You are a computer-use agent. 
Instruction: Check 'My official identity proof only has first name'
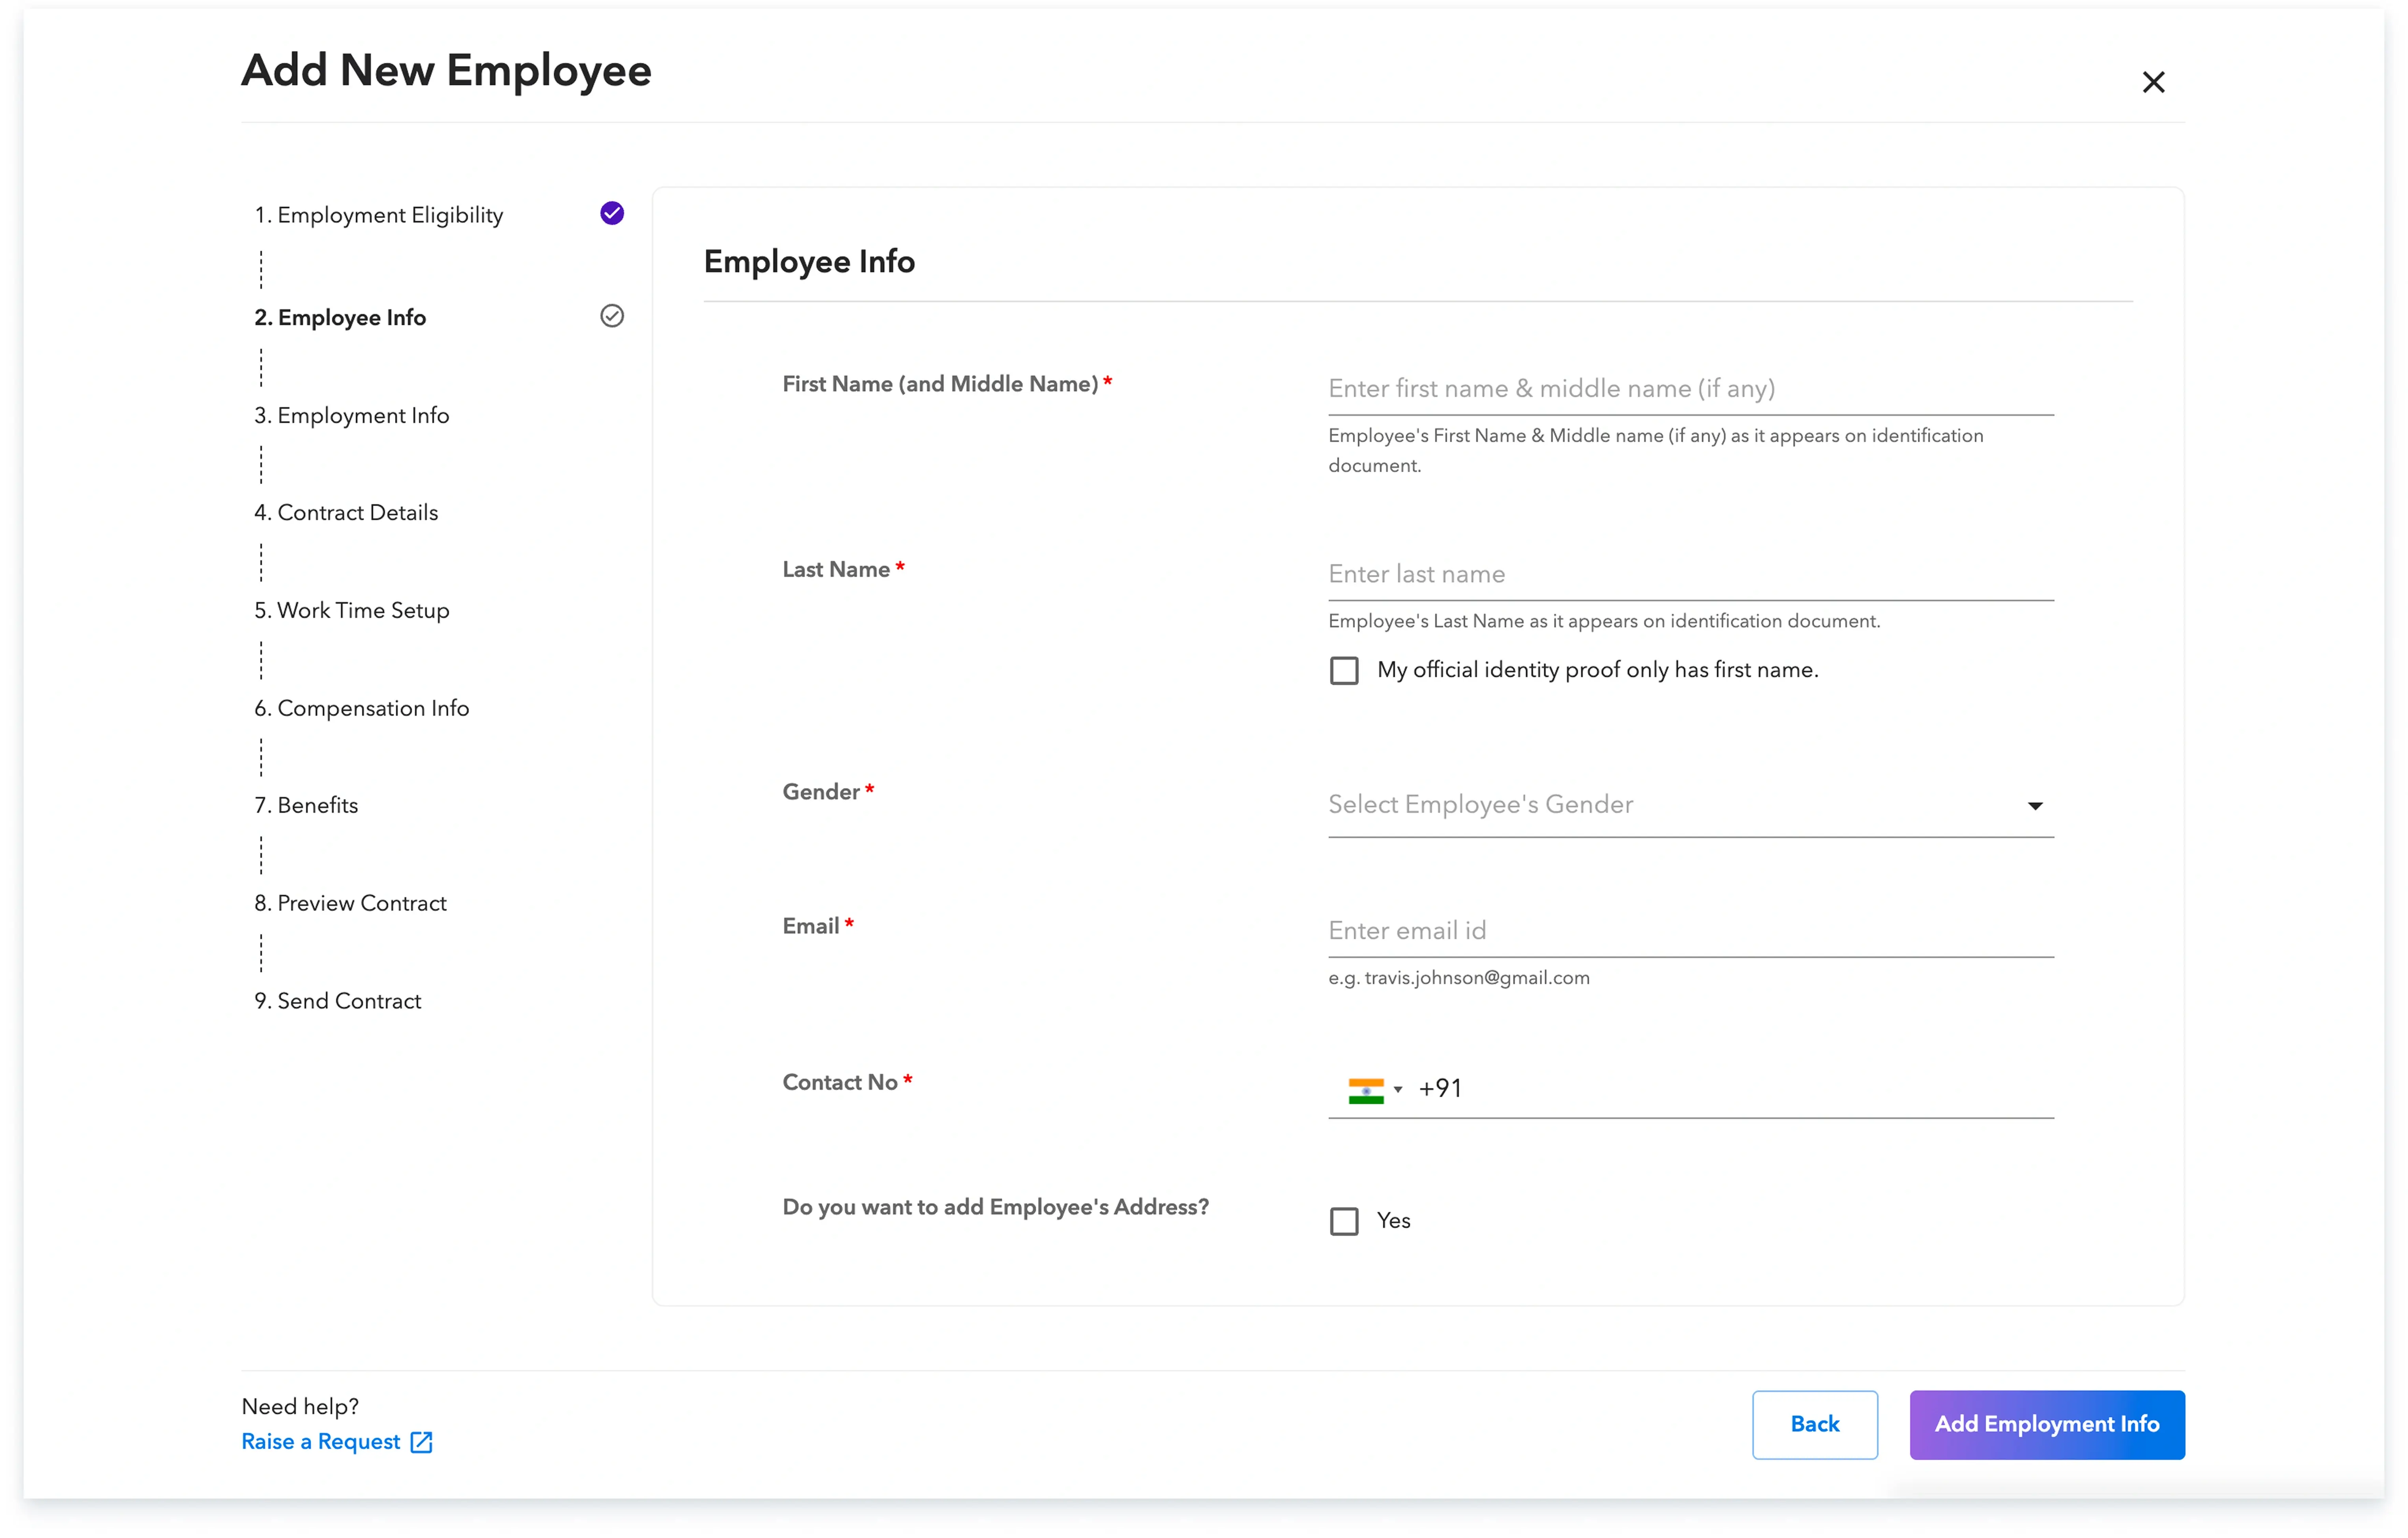pos(1344,670)
